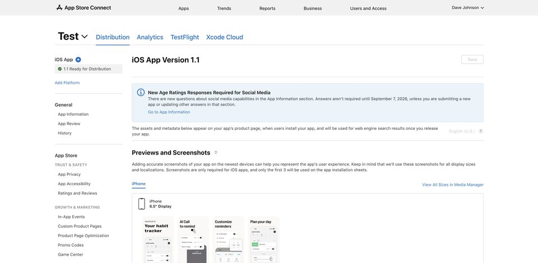Viewport: 538px width, 263px height.
Task: Click the iPhone device outline icon
Action: (x=141, y=204)
